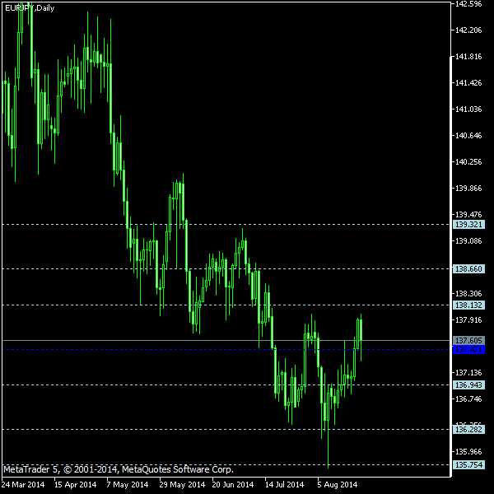This screenshot has height=494, width=494.
Task: Click the 142.206 price scale value
Action: (468, 30)
